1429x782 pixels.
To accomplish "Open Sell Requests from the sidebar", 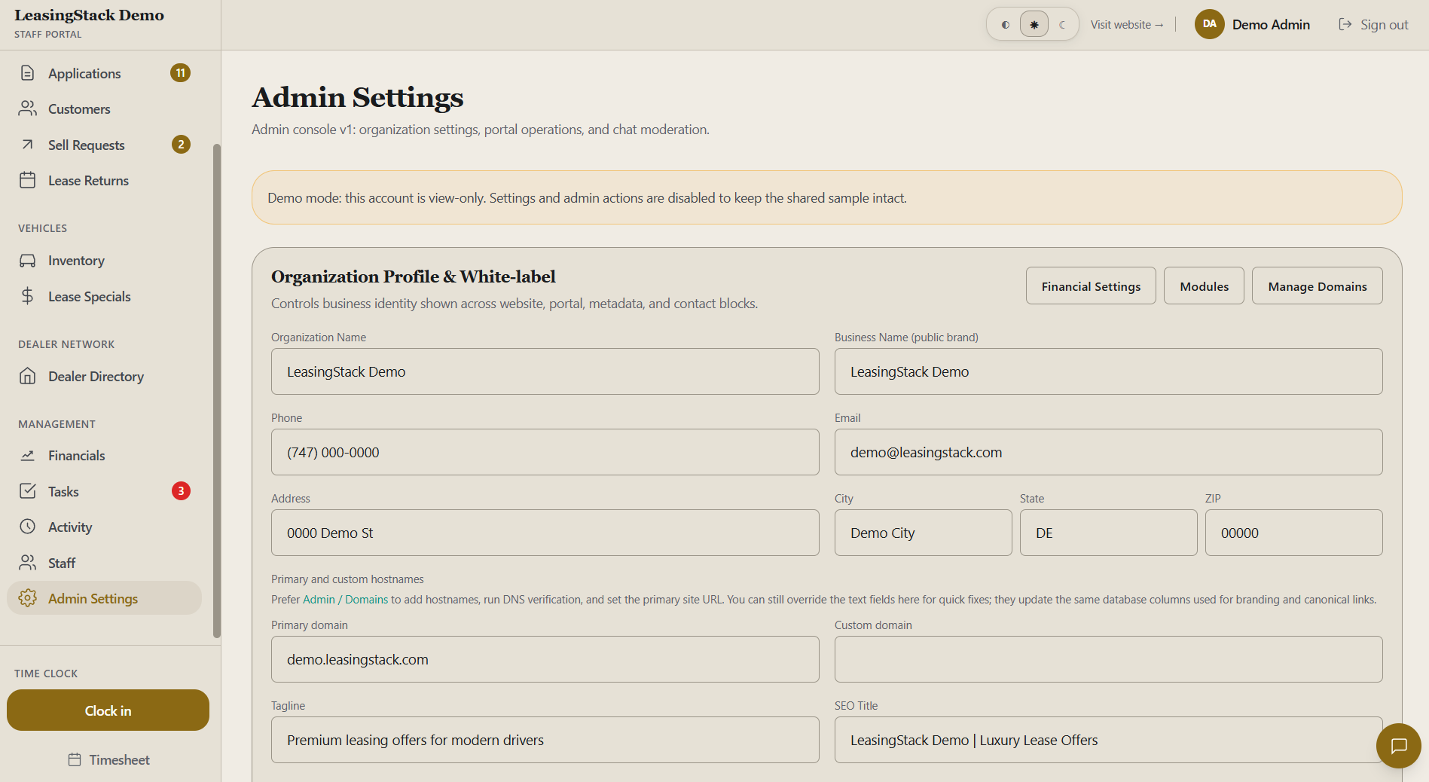I will pos(104,145).
